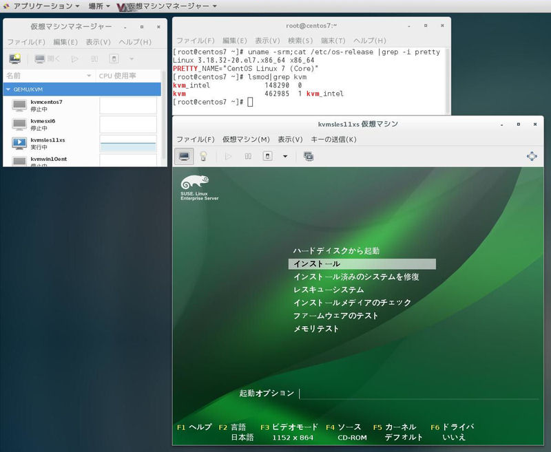The image size is (551, 452).
Task: Click the pause button in kvmsles11xs toolbar
Action: (x=248, y=156)
